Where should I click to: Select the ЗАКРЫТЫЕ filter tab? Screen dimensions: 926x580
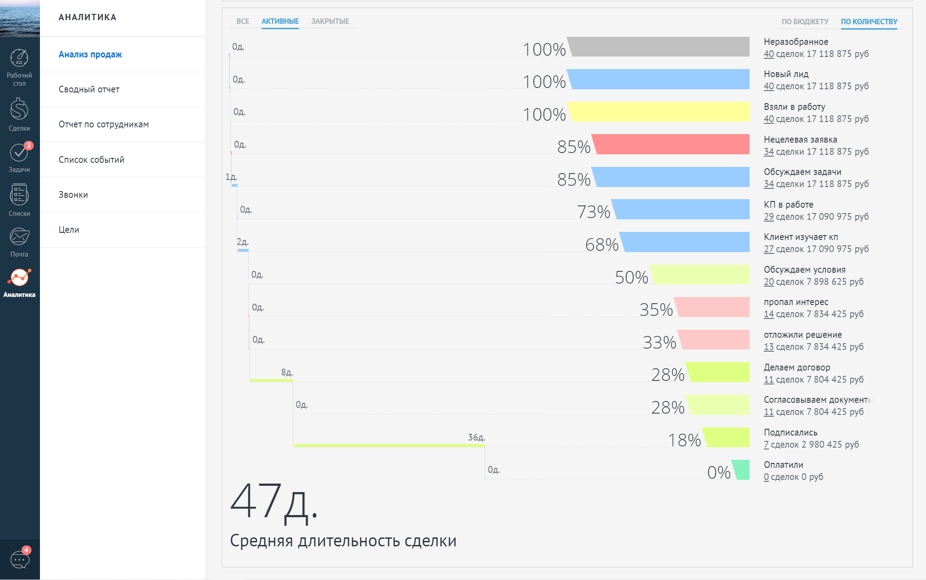tap(330, 21)
